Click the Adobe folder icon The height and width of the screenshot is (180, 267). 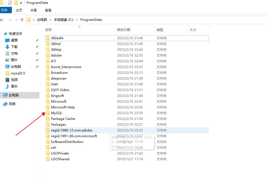[48, 55]
